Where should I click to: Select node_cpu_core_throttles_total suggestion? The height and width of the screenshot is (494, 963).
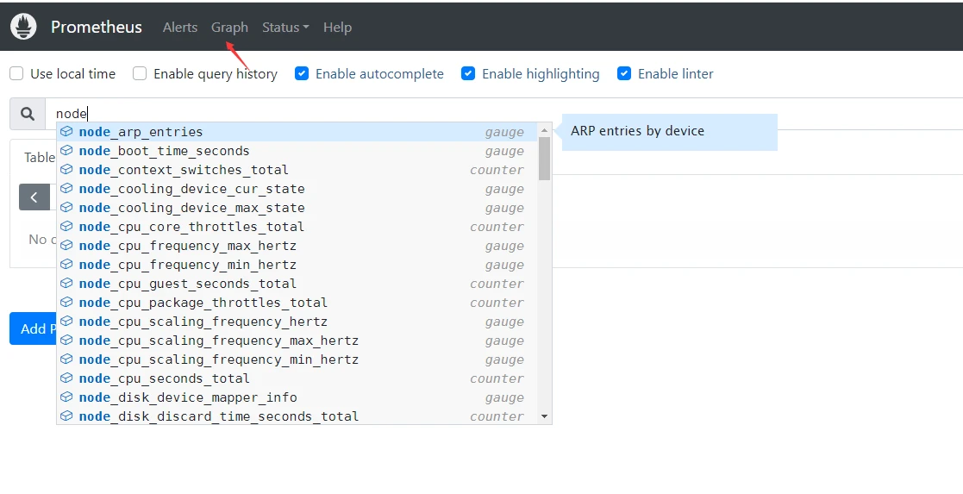[x=297, y=227]
